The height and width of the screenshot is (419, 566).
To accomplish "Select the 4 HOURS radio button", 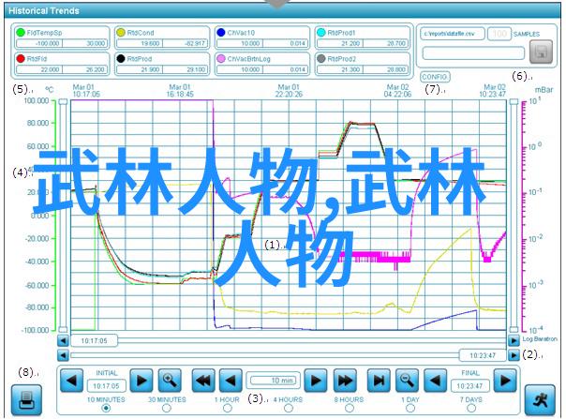I will pyautogui.click(x=288, y=408).
